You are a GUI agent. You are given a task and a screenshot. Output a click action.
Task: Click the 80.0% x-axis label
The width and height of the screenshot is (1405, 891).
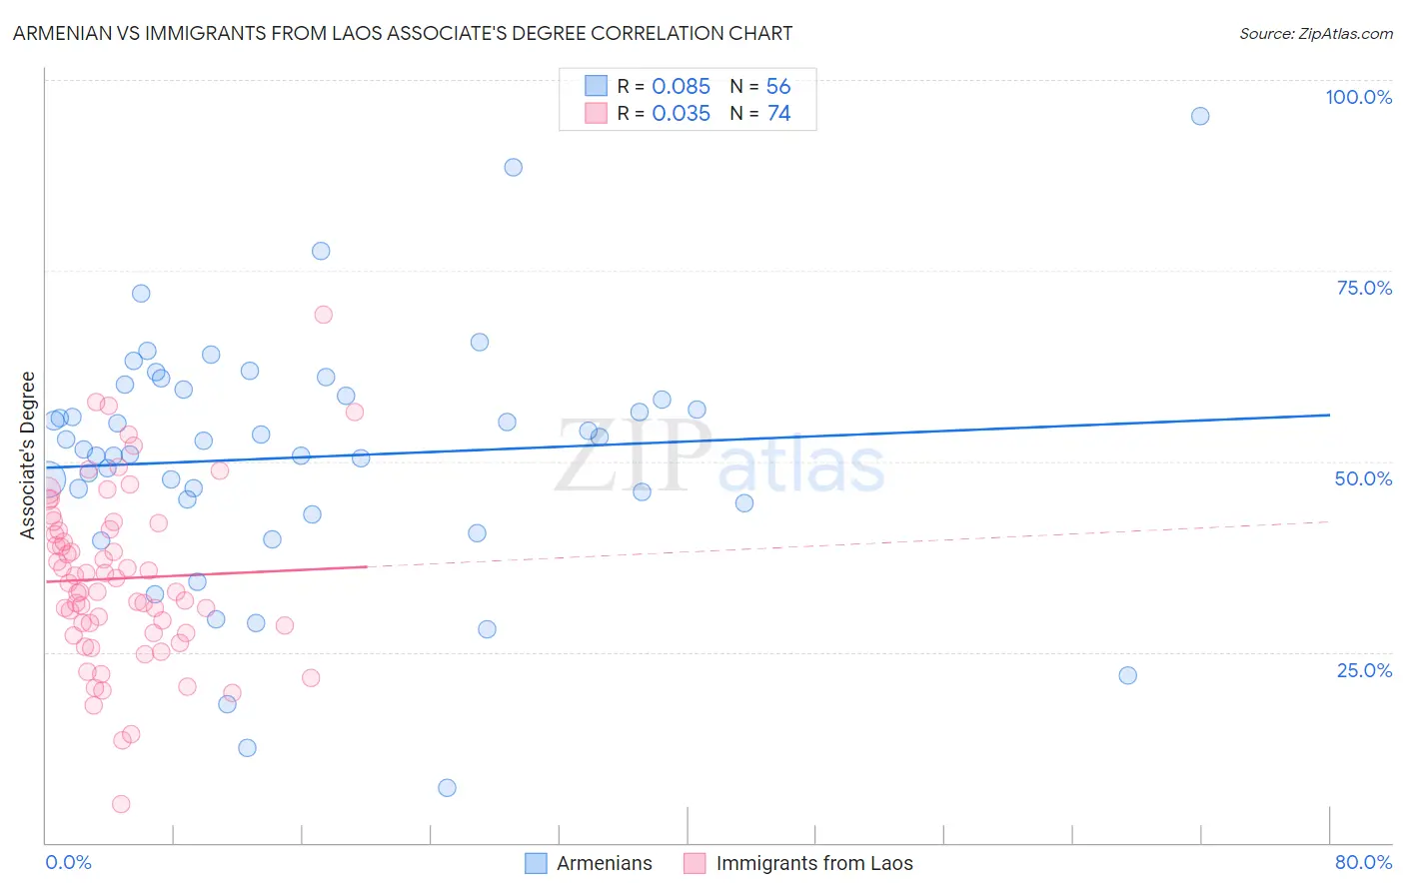1363,862
